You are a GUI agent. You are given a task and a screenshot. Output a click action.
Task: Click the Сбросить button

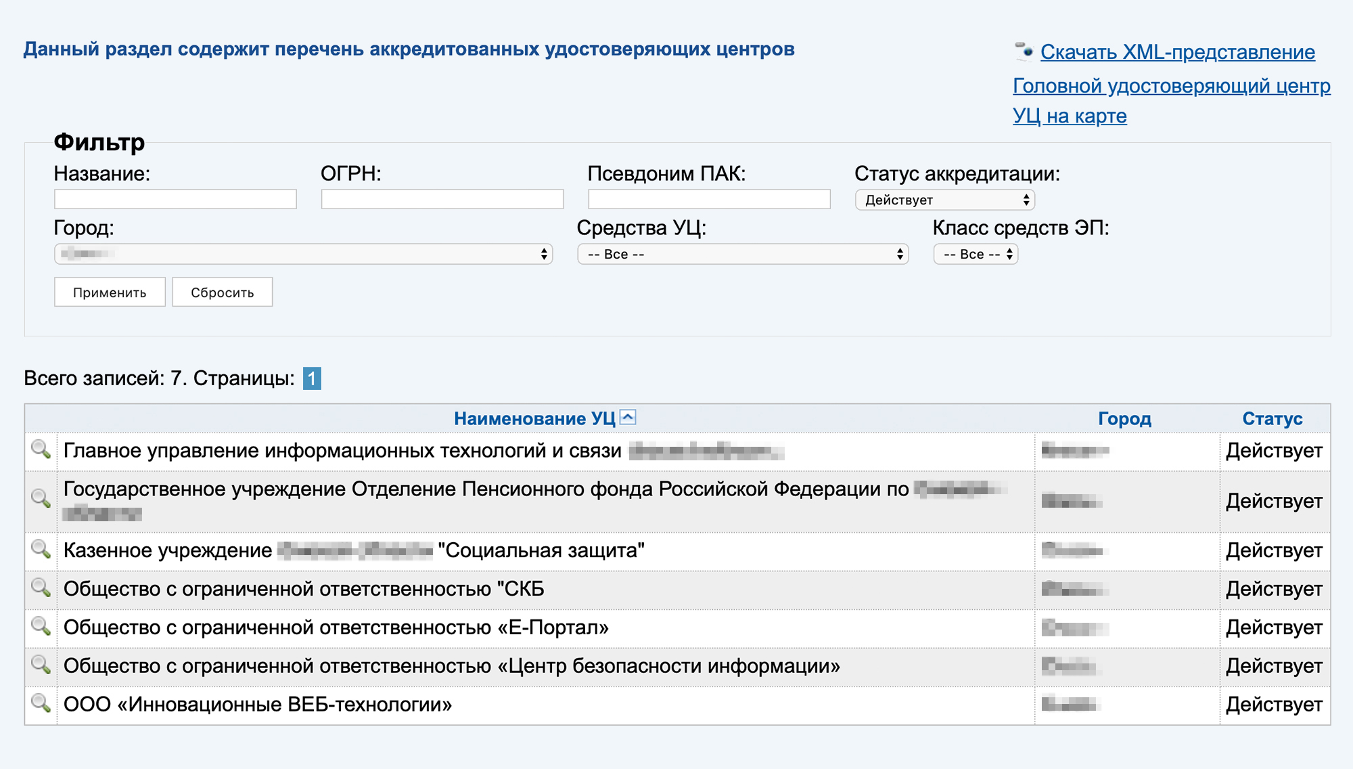tap(222, 292)
